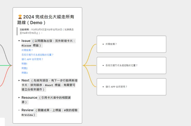Click the #issue tag code text

(x=27, y=46)
